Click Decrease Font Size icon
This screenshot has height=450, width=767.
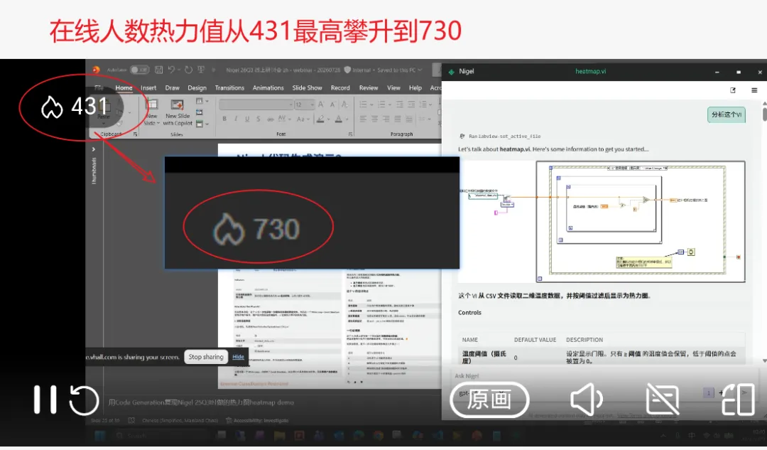[x=332, y=105]
